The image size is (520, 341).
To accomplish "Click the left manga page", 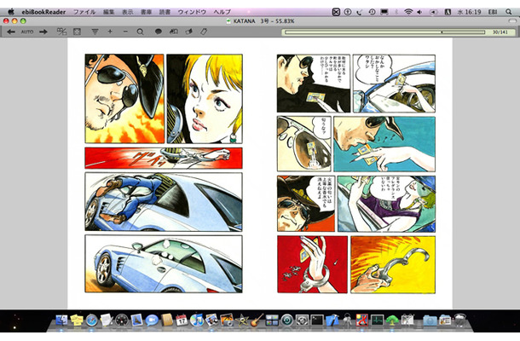I will (164, 173).
